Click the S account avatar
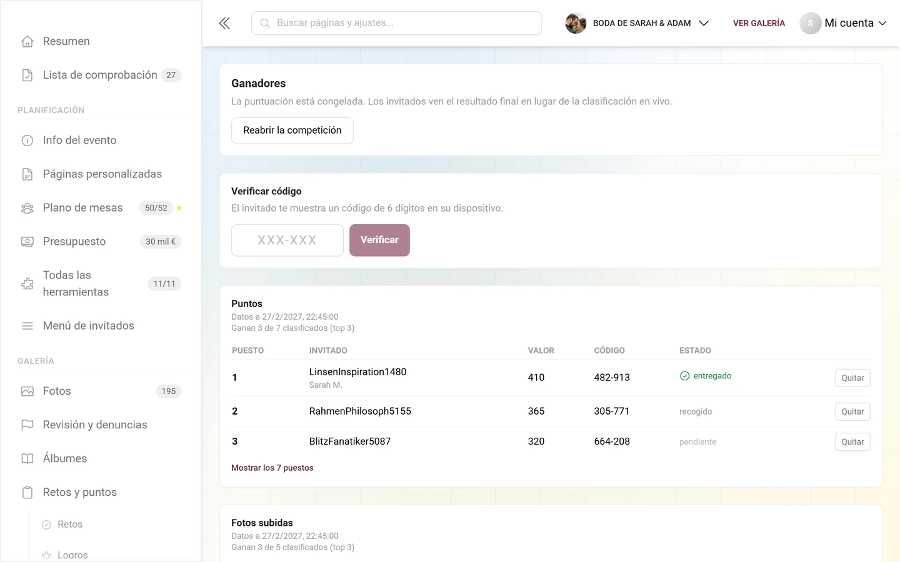The image size is (900, 562). [811, 23]
